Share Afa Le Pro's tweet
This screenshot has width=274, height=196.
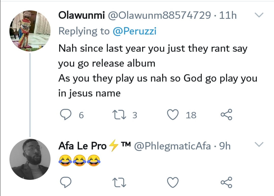tap(226, 182)
